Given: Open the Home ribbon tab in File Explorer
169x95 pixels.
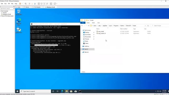Looking at the screenshot, I should [88, 23].
